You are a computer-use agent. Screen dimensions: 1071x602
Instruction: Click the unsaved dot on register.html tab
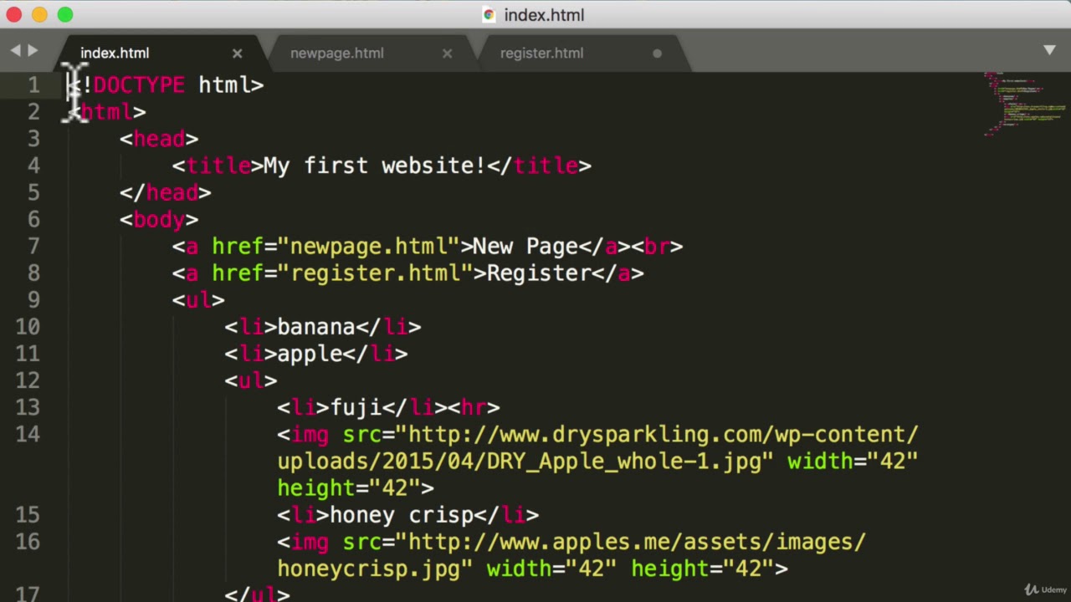(657, 53)
